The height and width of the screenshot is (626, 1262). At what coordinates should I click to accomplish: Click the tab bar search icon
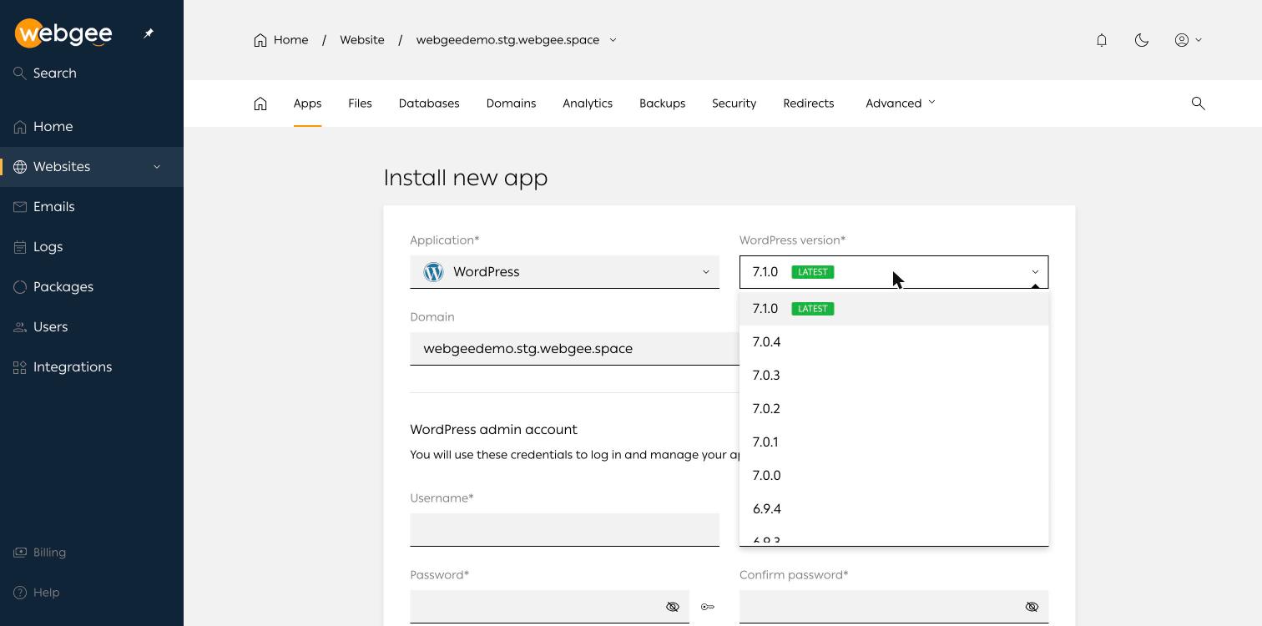pyautogui.click(x=1199, y=103)
